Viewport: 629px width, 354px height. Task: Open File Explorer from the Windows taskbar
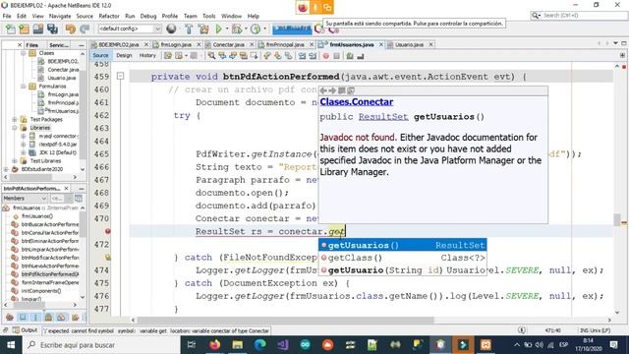click(238, 345)
